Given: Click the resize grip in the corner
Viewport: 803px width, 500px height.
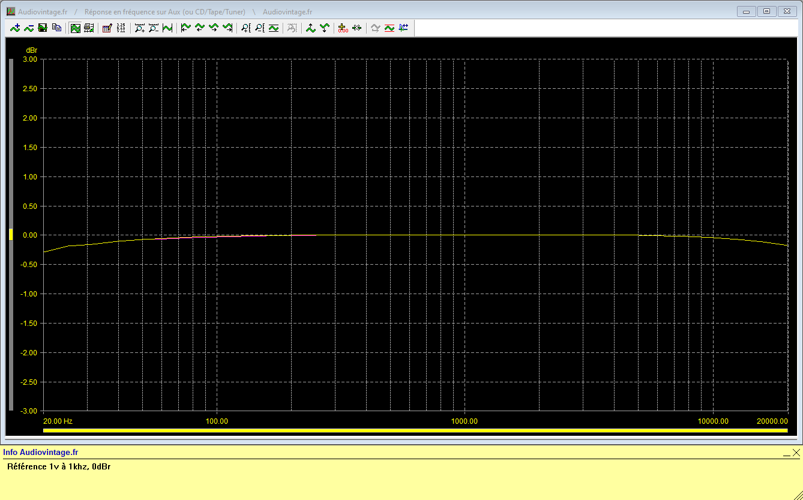Looking at the screenshot, I should (x=797, y=495).
